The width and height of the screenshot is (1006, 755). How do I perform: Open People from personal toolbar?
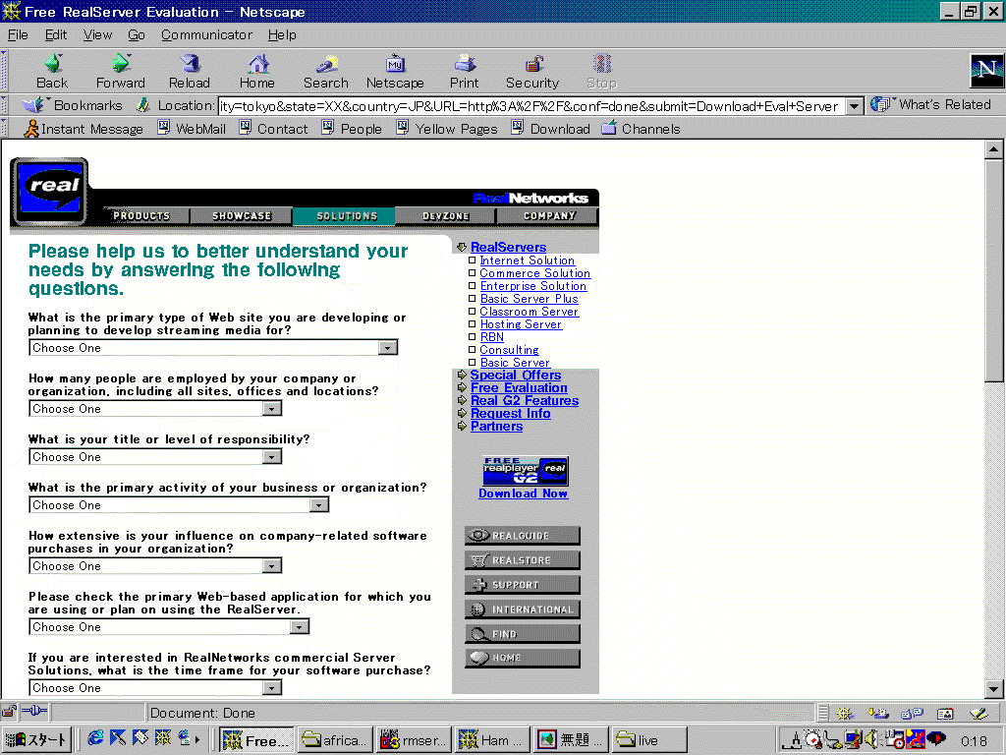click(x=352, y=129)
